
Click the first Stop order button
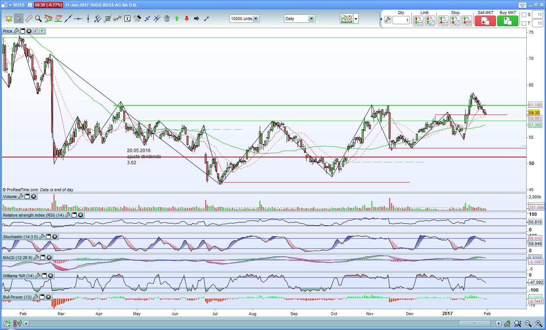(x=443, y=21)
